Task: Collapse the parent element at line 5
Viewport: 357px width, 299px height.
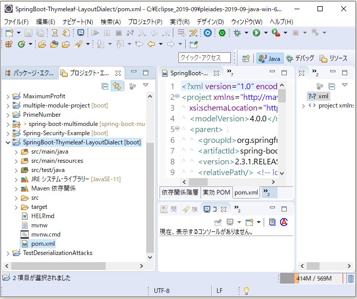Action: (x=177, y=129)
